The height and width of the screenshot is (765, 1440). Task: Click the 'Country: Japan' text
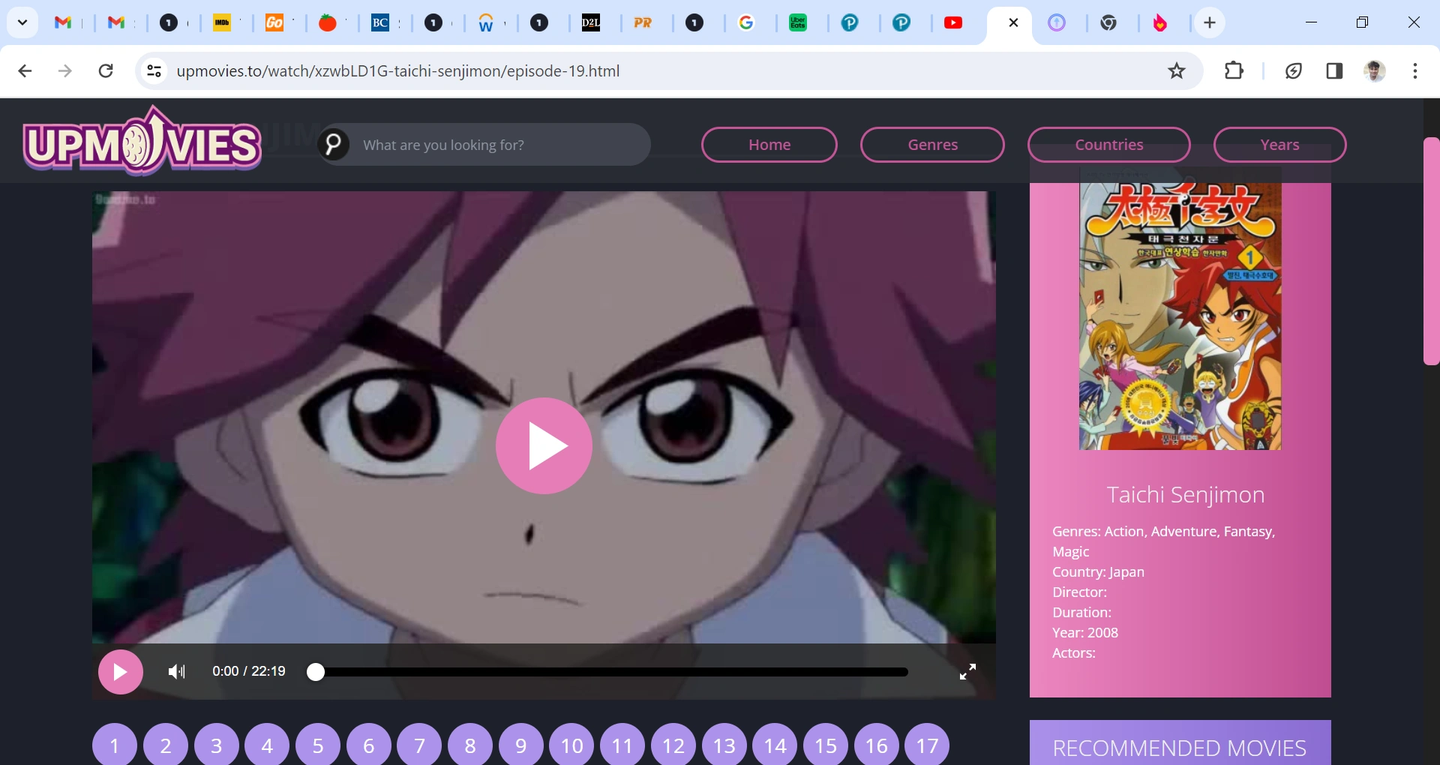point(1098,571)
